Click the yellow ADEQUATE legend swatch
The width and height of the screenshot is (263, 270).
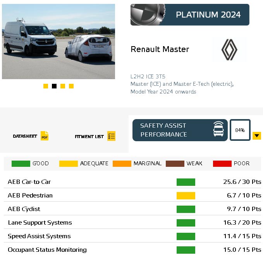[69, 163]
